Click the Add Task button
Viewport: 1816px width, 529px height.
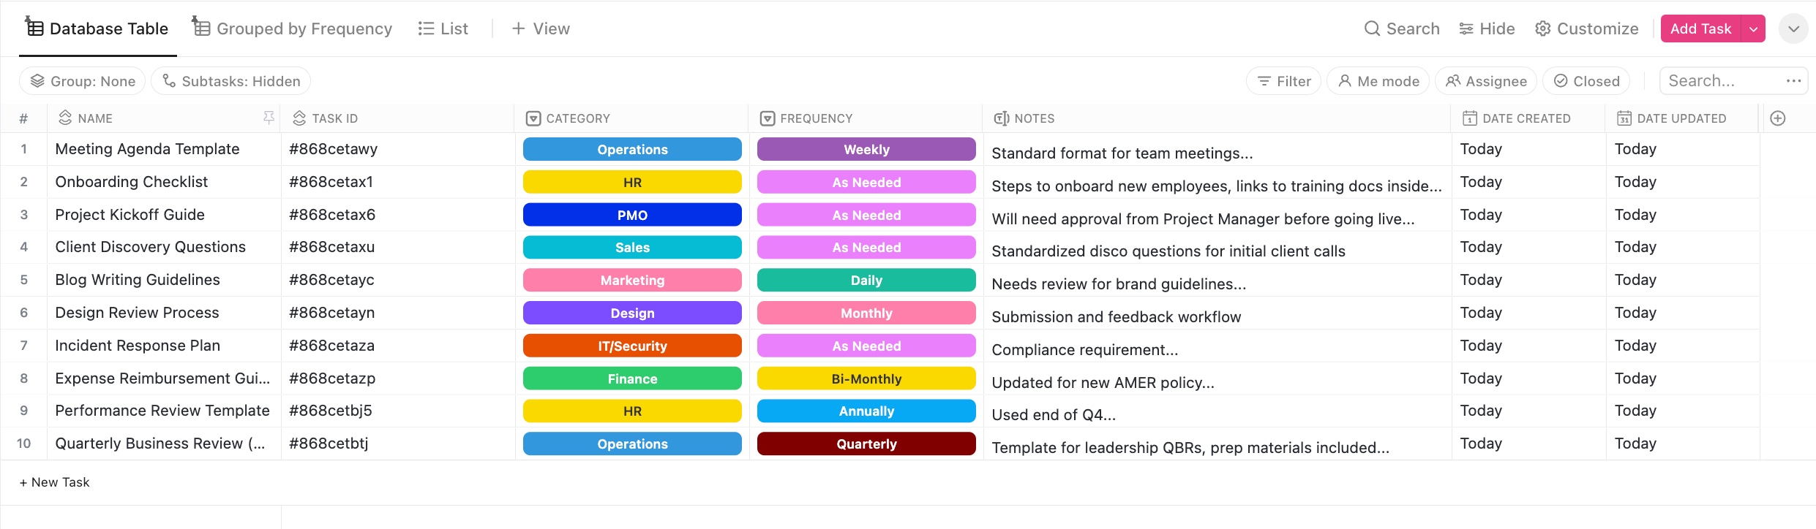1700,28
